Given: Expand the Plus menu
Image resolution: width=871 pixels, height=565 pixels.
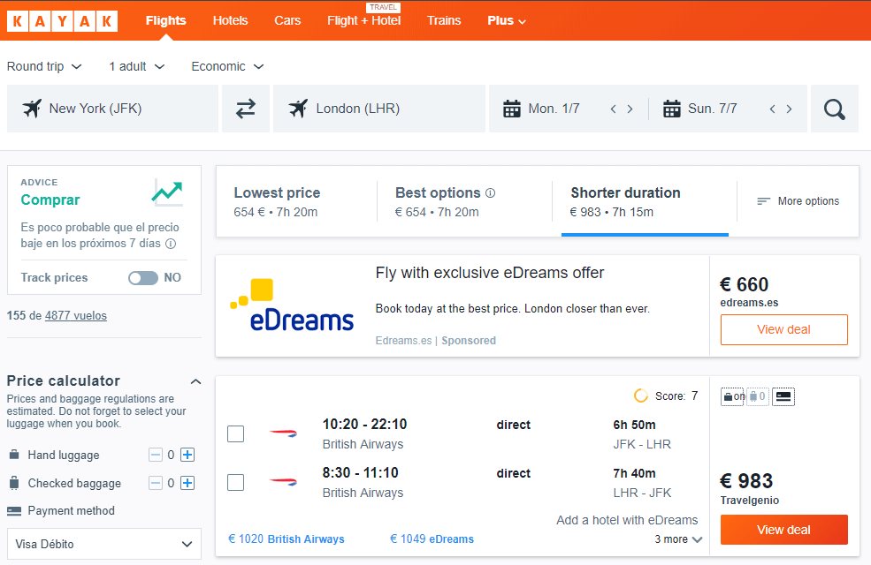Looking at the screenshot, I should click(x=507, y=21).
